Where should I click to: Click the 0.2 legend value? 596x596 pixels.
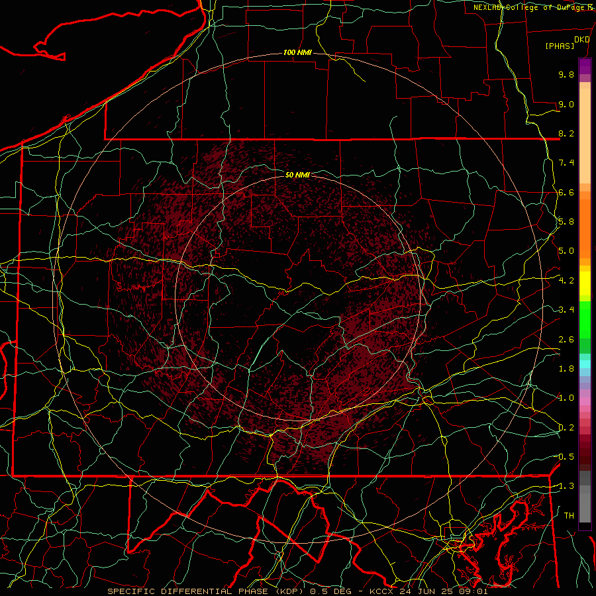click(x=566, y=428)
